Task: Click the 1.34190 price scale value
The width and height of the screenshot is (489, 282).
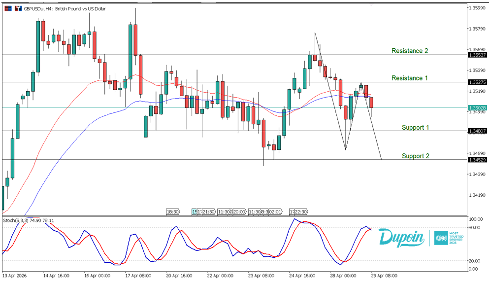Action: point(477,195)
